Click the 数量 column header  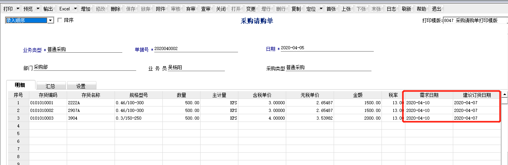182,95
